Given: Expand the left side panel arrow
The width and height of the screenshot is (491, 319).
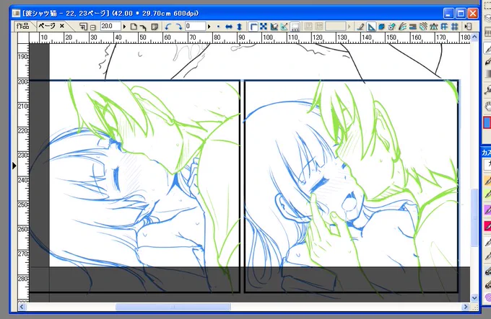Looking at the screenshot, I should 14,166.
